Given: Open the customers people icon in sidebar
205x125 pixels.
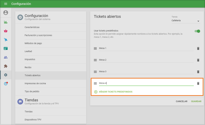Looking at the screenshot, I should tap(6, 57).
